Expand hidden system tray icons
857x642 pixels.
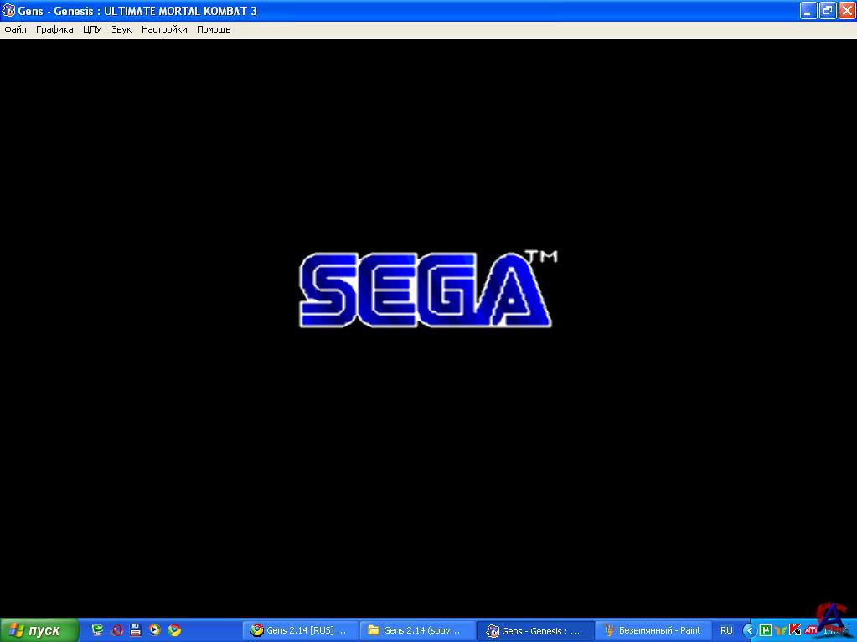(x=749, y=630)
